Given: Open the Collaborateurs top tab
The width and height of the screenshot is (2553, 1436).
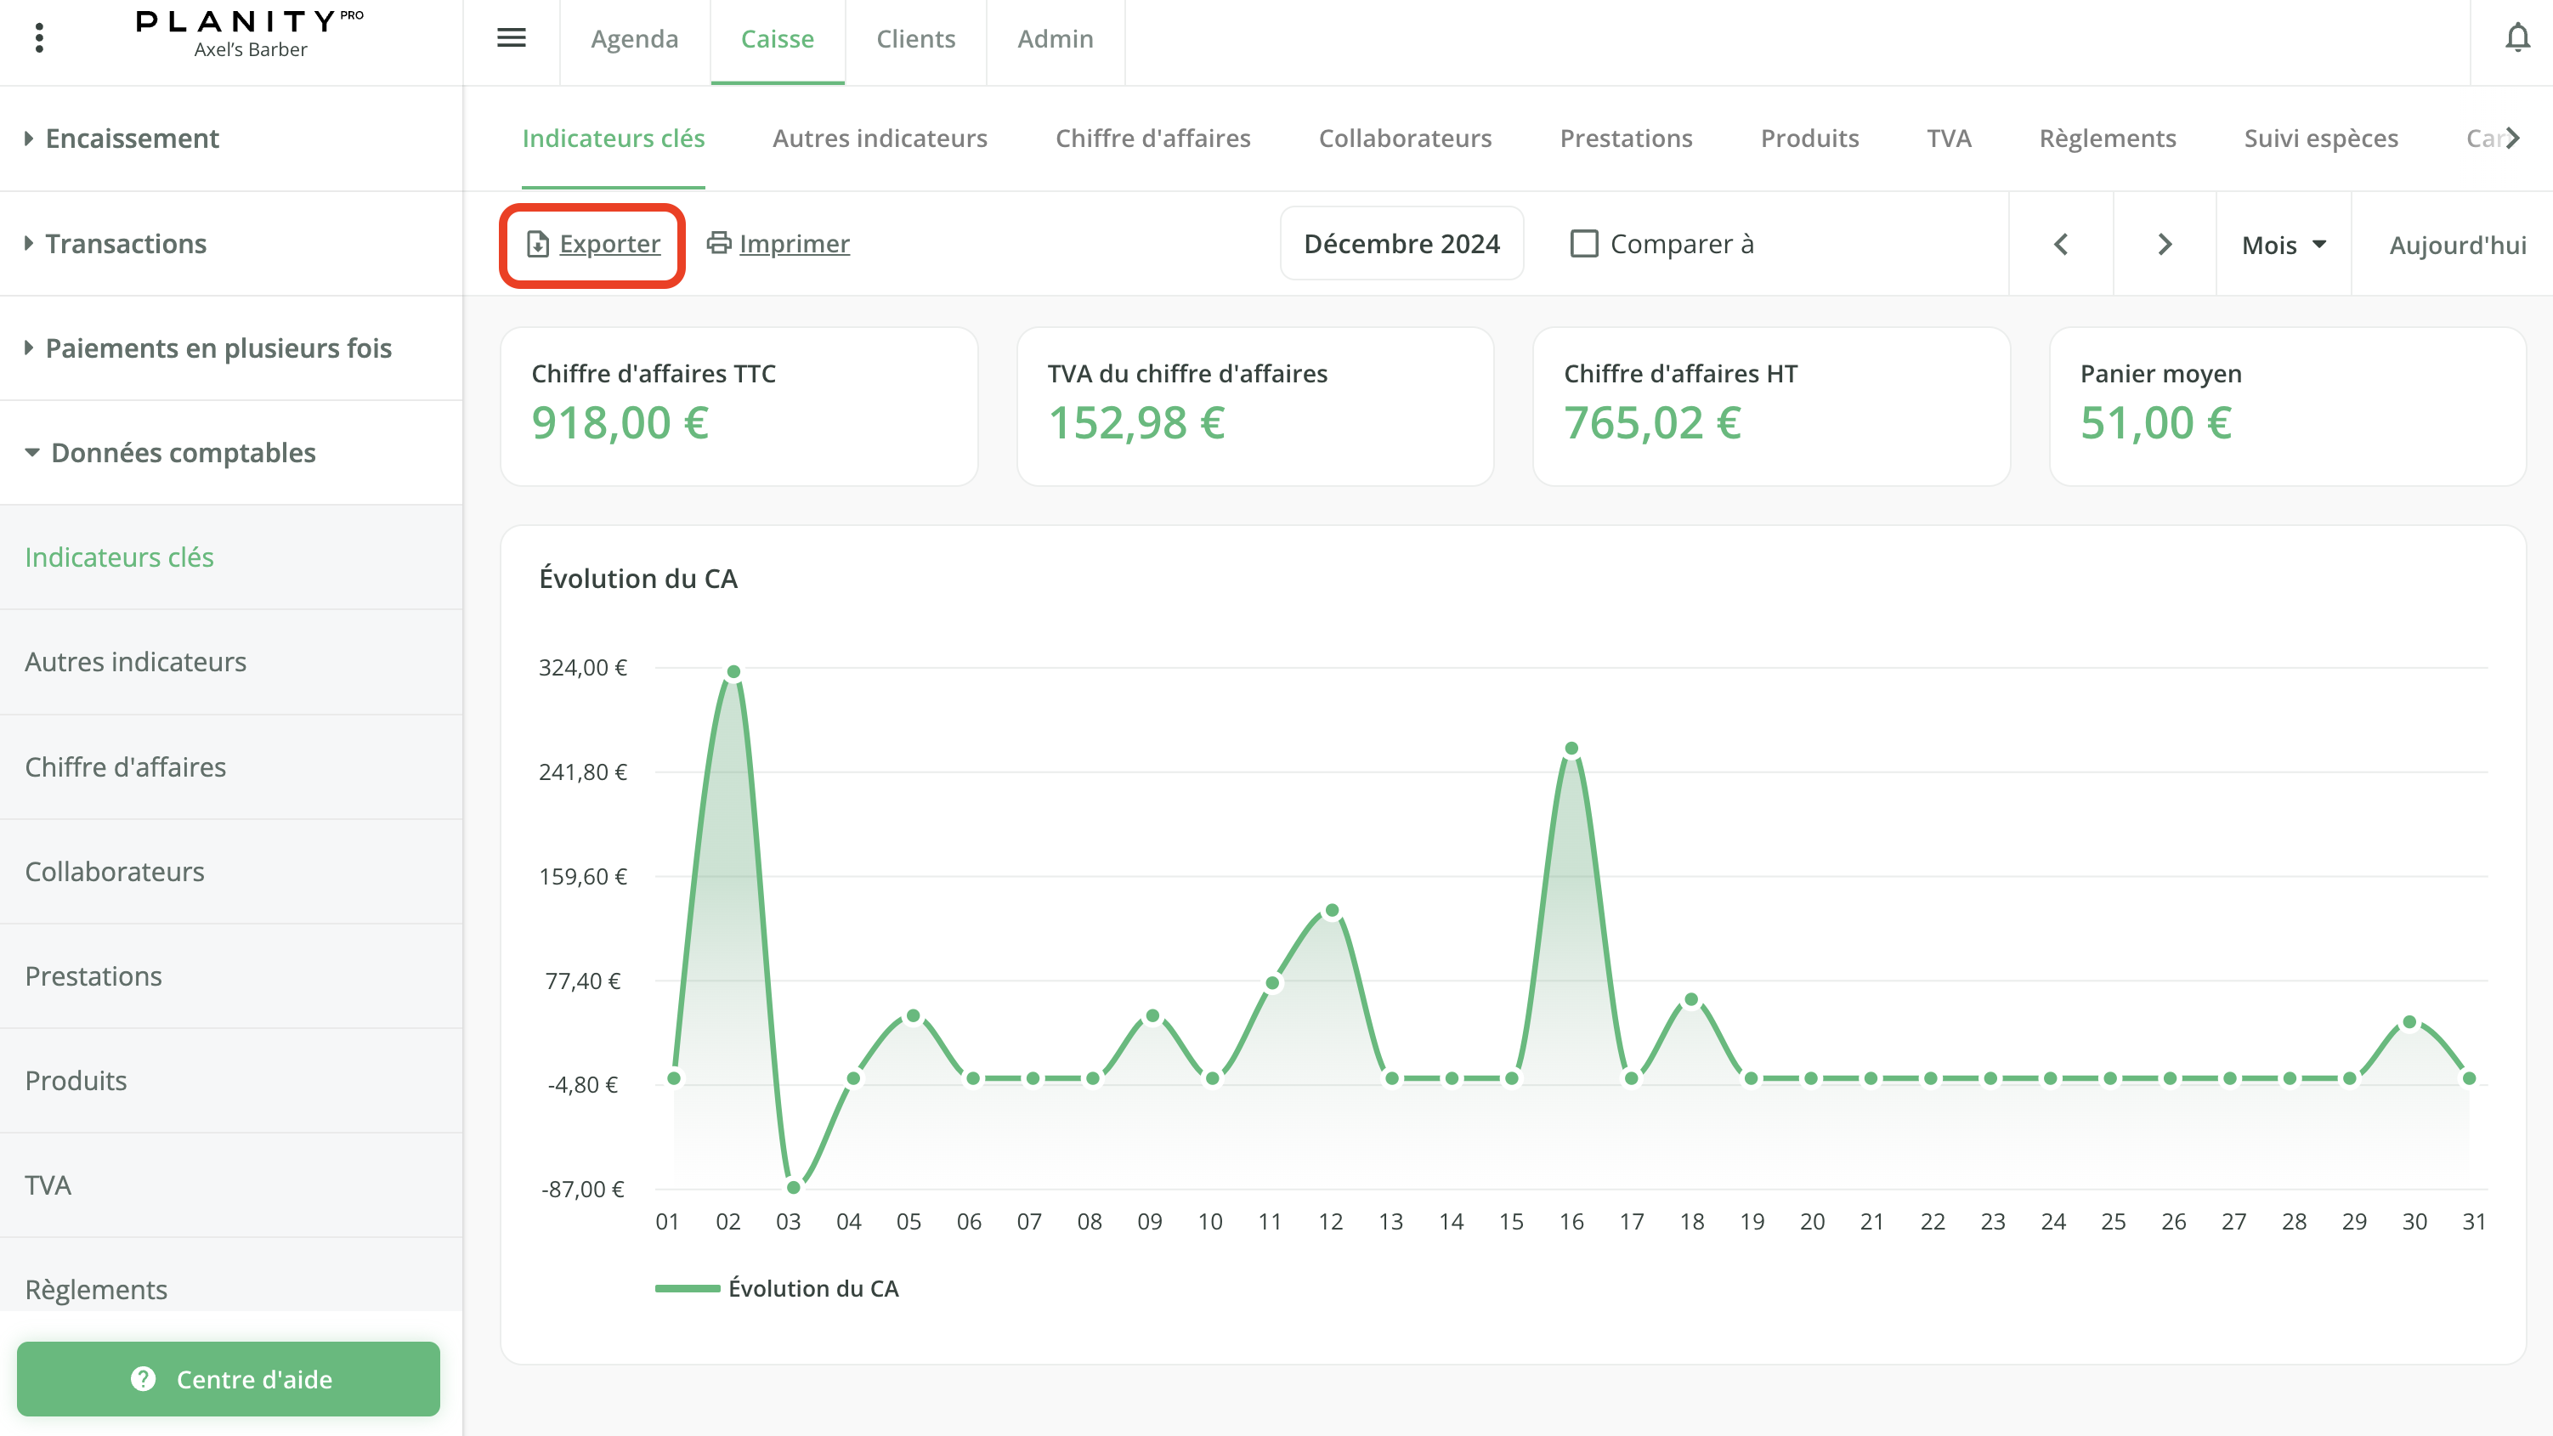Looking at the screenshot, I should coord(1404,138).
